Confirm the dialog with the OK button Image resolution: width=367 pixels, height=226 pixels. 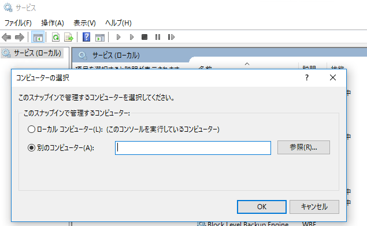pyautogui.click(x=262, y=207)
